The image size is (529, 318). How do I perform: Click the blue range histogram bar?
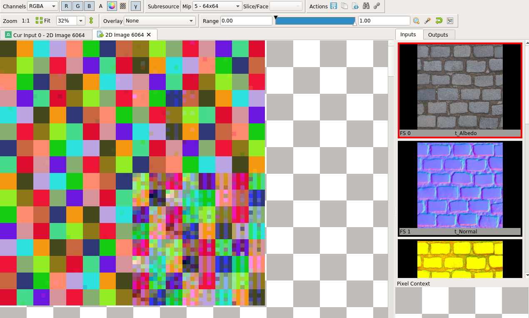point(315,21)
